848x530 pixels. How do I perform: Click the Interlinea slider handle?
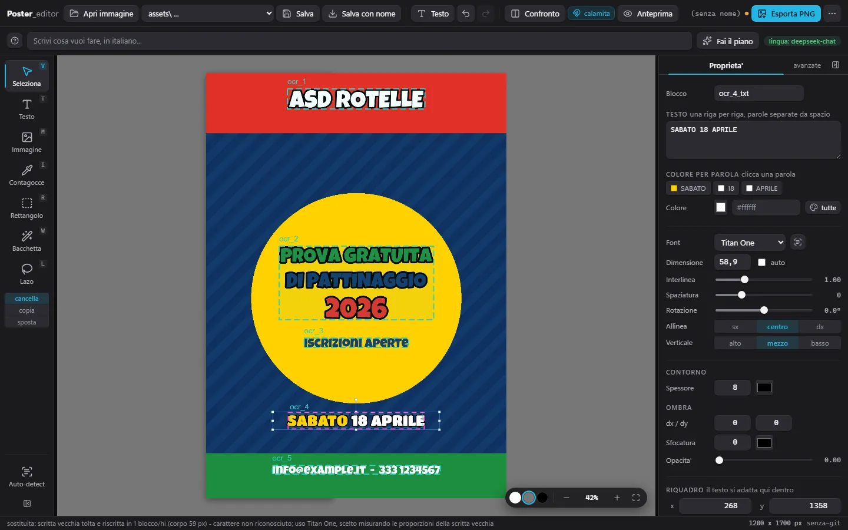coord(744,279)
